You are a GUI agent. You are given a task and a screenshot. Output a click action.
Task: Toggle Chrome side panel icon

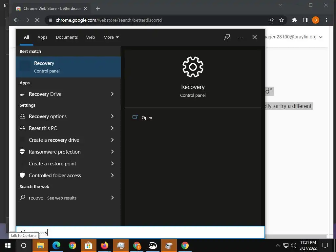tap(305, 20)
